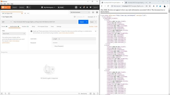Close the first Chrome tab get_flights
The image size is (170, 95).
pos(122,2)
